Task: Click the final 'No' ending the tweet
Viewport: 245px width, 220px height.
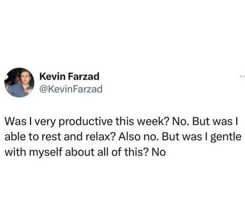Action: click(158, 152)
